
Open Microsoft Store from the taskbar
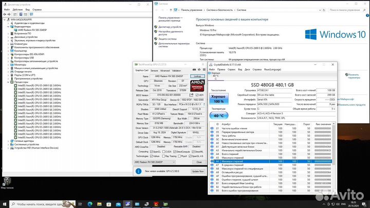(x=109, y=204)
